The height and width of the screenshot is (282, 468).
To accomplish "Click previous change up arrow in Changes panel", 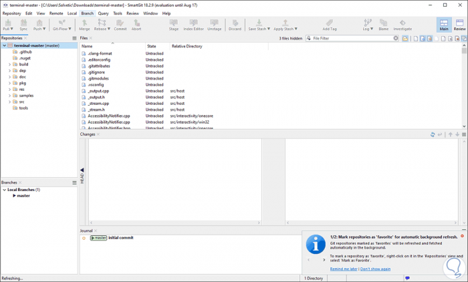I will pyautogui.click(x=451, y=134).
